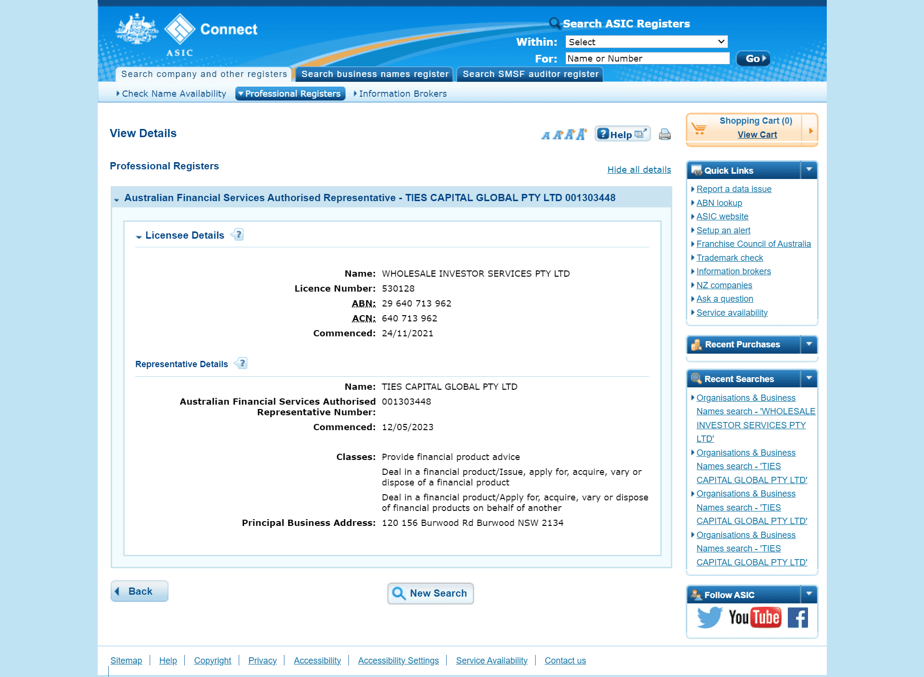The image size is (924, 677).
Task: Click the ASIC Connect logo
Action: click(186, 35)
